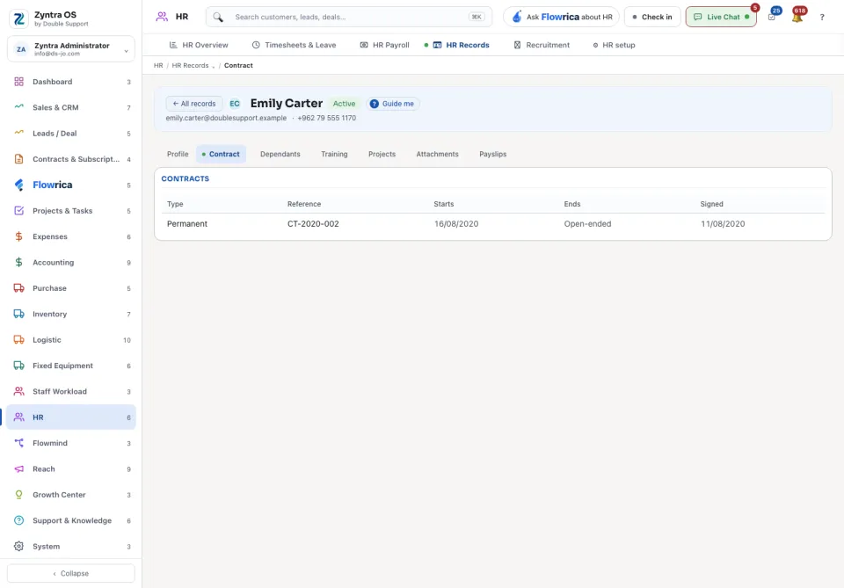Expand the HR Records breadcrumb dropdown
This screenshot has height=588, width=844.
coord(213,66)
